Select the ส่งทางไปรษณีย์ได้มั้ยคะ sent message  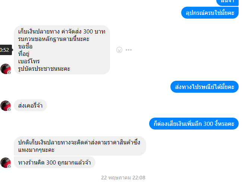pyautogui.click(x=204, y=87)
